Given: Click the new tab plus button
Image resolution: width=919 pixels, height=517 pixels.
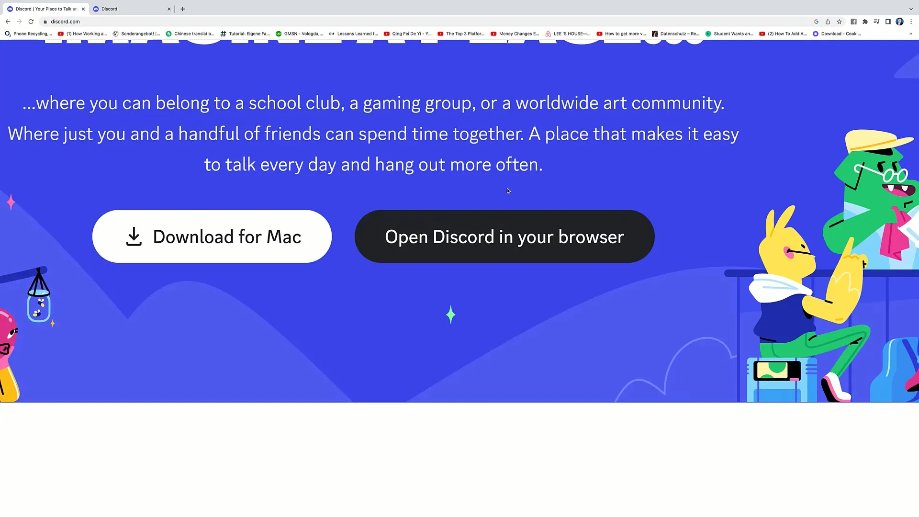Looking at the screenshot, I should click(182, 8).
